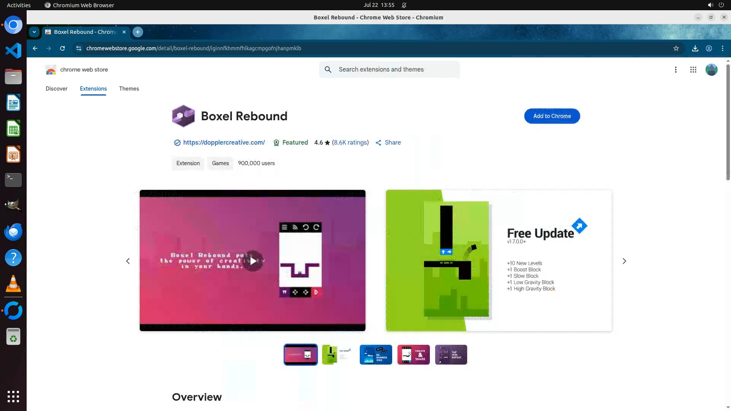Open web store more options menu
The height and width of the screenshot is (411, 731).
click(675, 70)
